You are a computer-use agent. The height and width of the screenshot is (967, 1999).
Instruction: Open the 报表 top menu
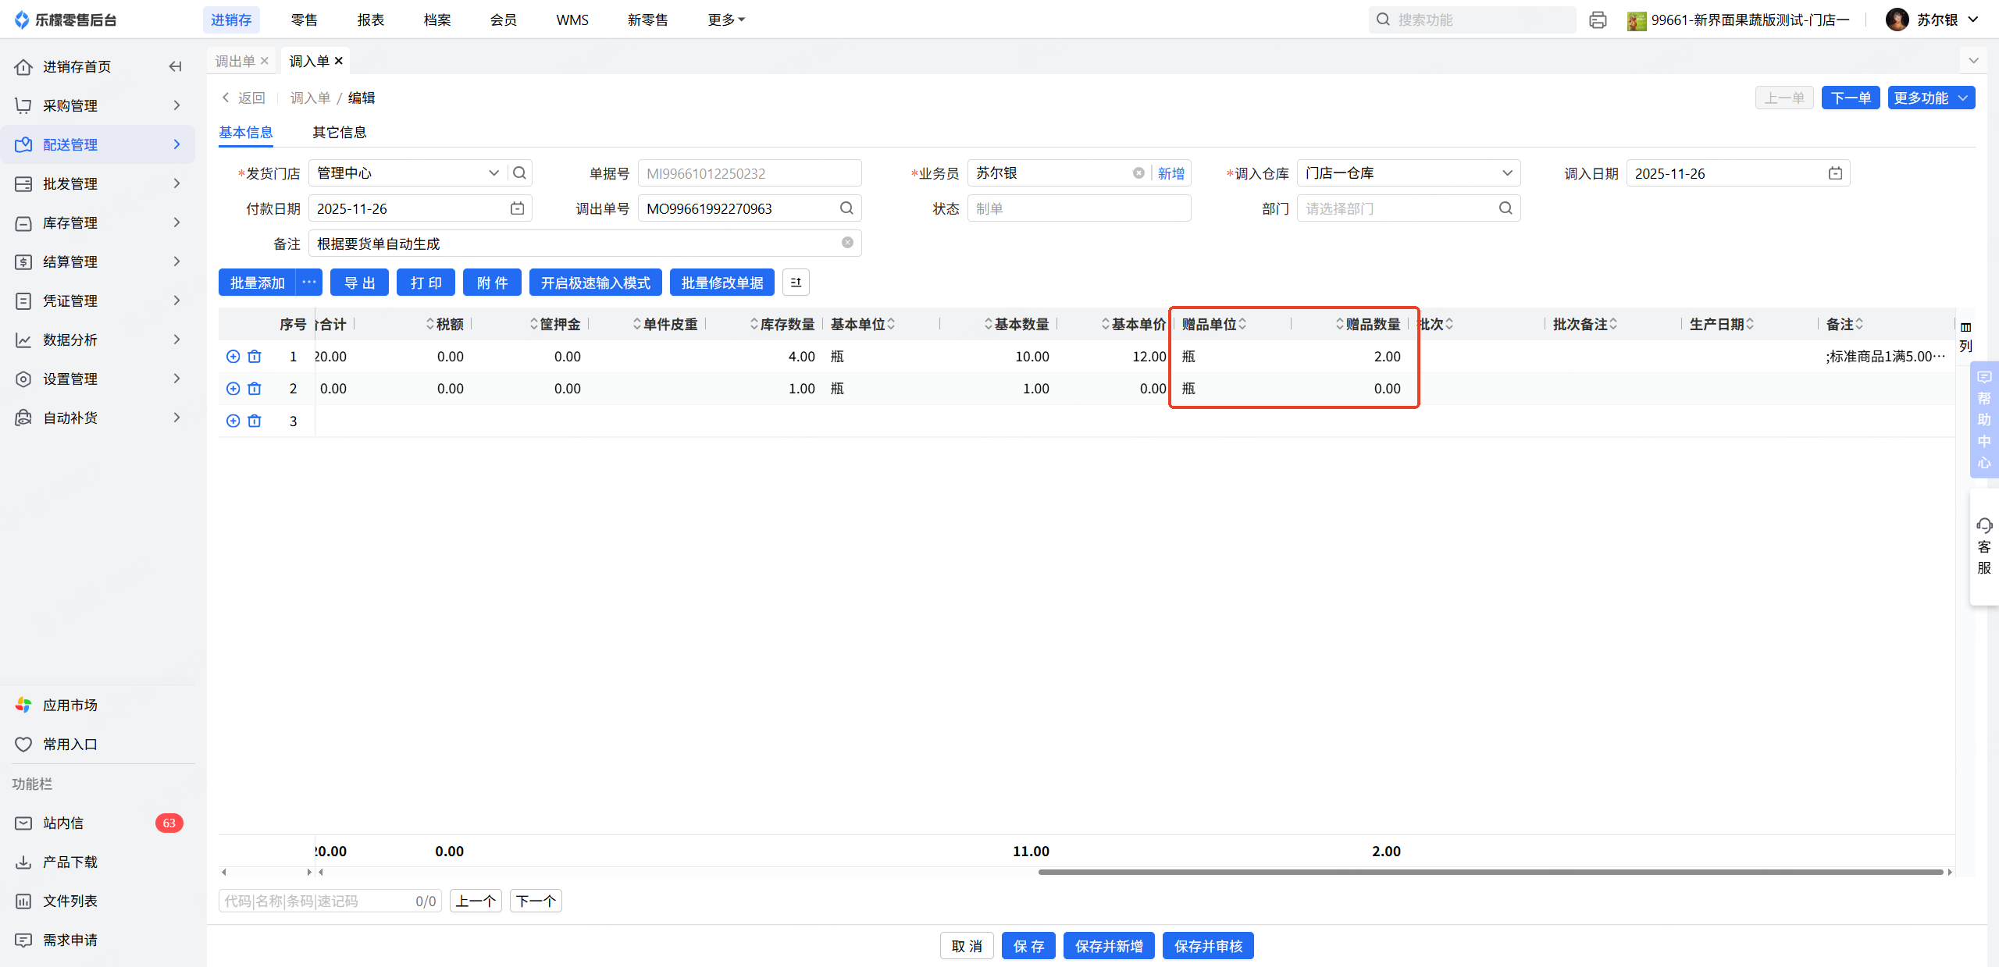click(370, 20)
